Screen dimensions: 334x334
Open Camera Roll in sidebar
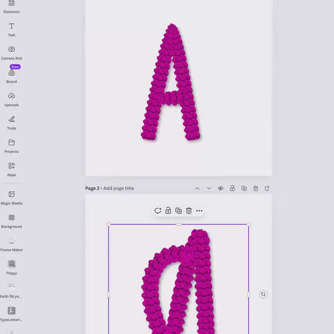pyautogui.click(x=12, y=53)
